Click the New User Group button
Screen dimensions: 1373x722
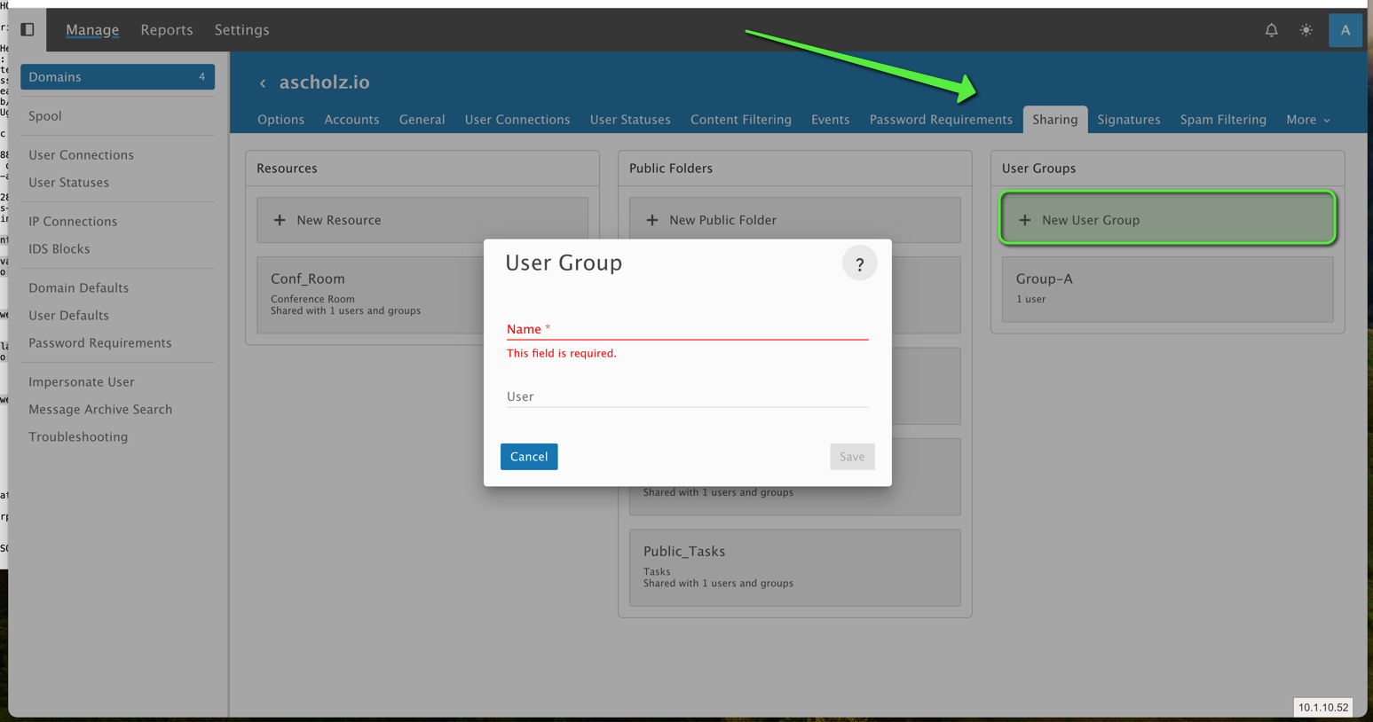pyautogui.click(x=1166, y=219)
